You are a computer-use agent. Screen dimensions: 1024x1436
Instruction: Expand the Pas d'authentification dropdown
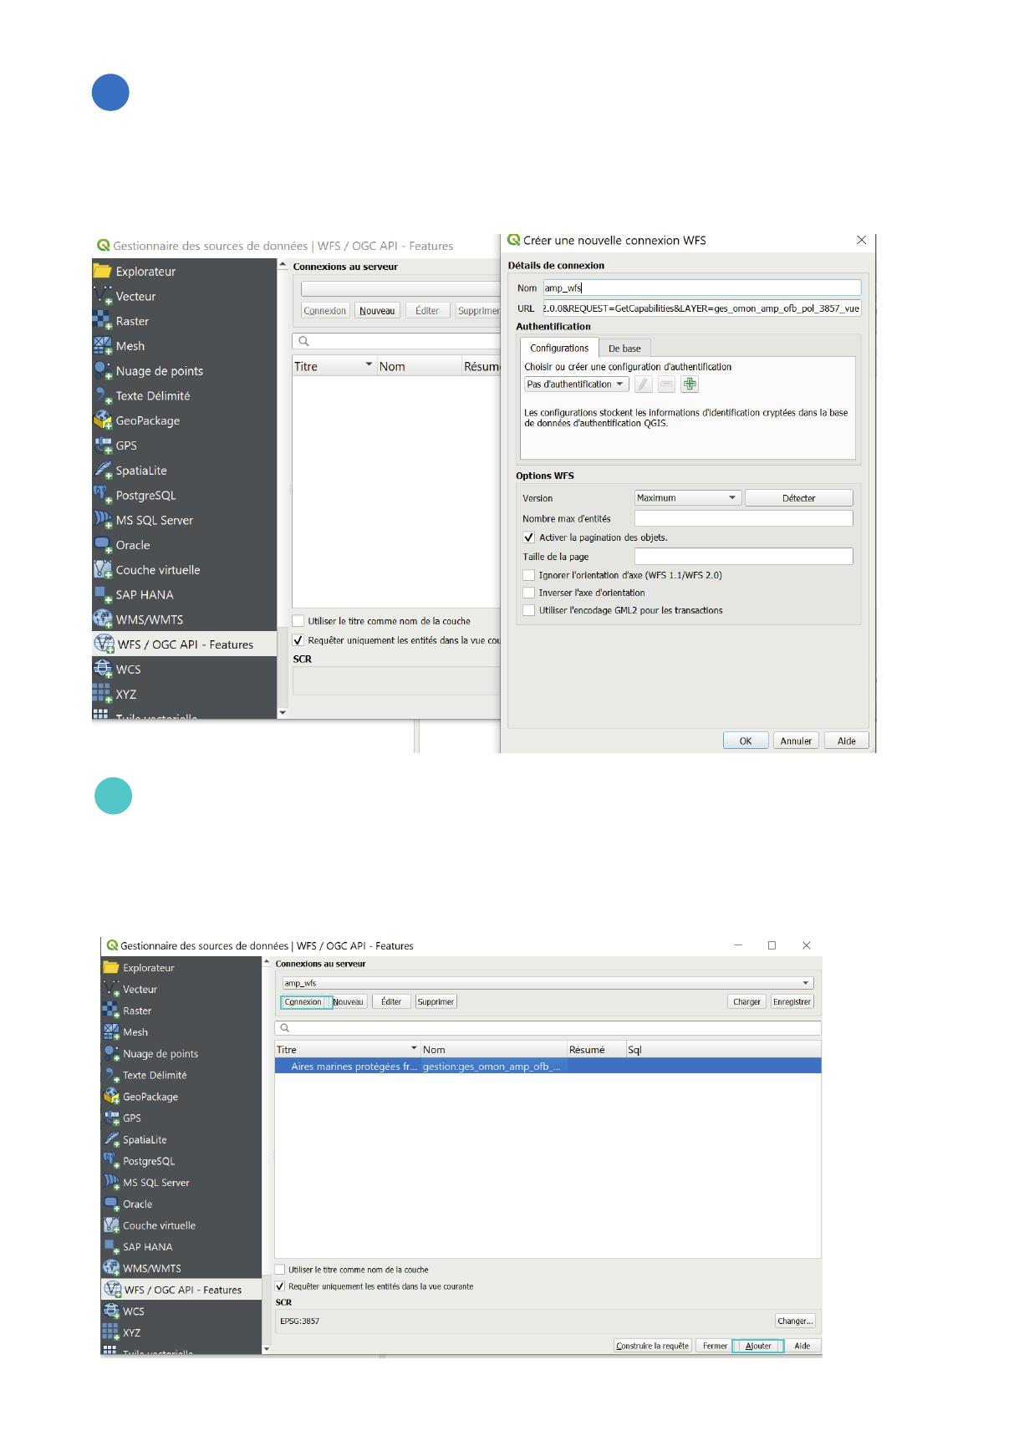click(576, 384)
